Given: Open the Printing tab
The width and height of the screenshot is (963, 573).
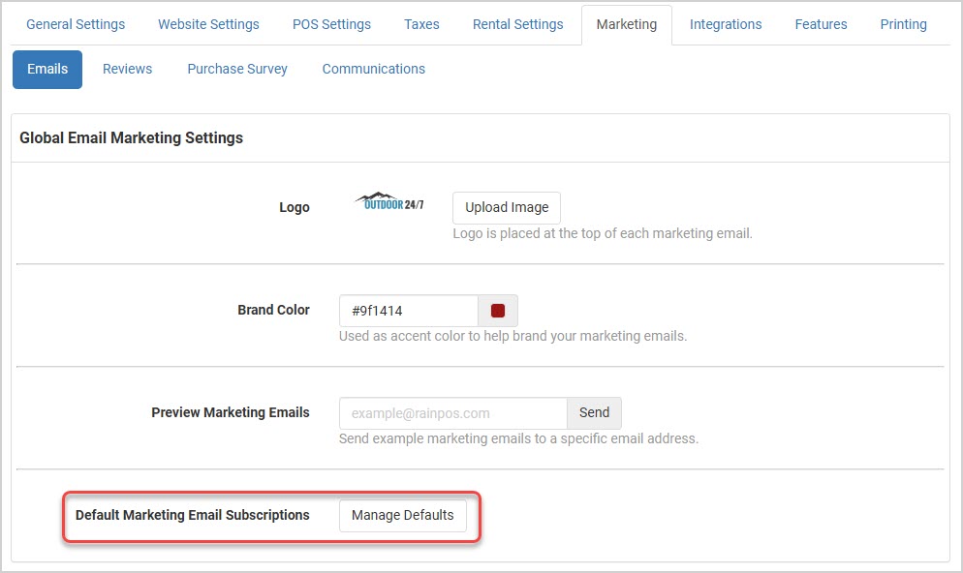Looking at the screenshot, I should click(x=904, y=24).
